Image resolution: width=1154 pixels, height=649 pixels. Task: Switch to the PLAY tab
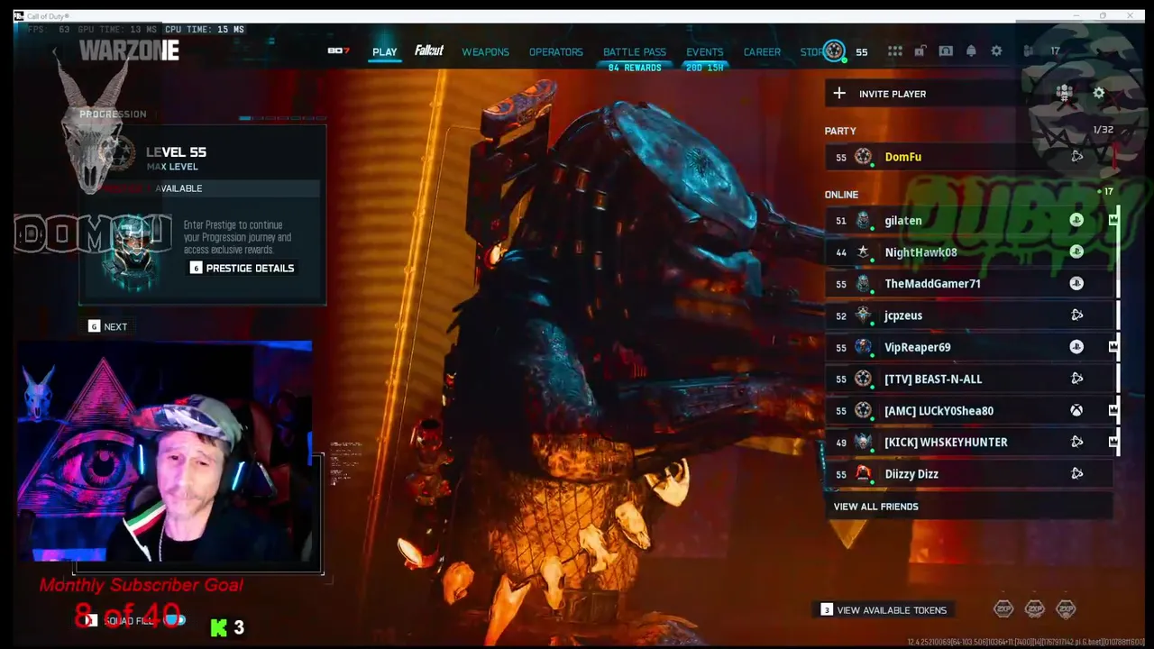point(385,52)
